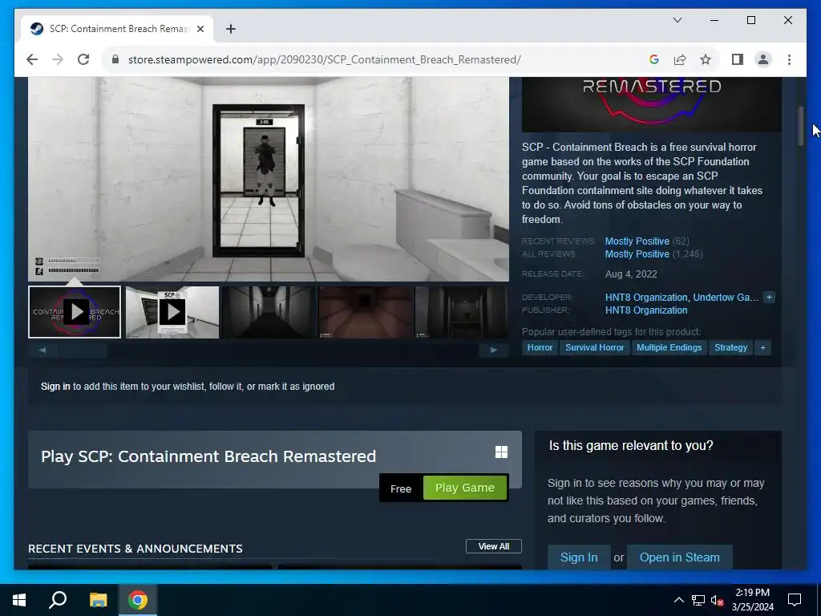821x616 pixels.
Task: Click the forward navigation arrow
Action: pyautogui.click(x=58, y=59)
